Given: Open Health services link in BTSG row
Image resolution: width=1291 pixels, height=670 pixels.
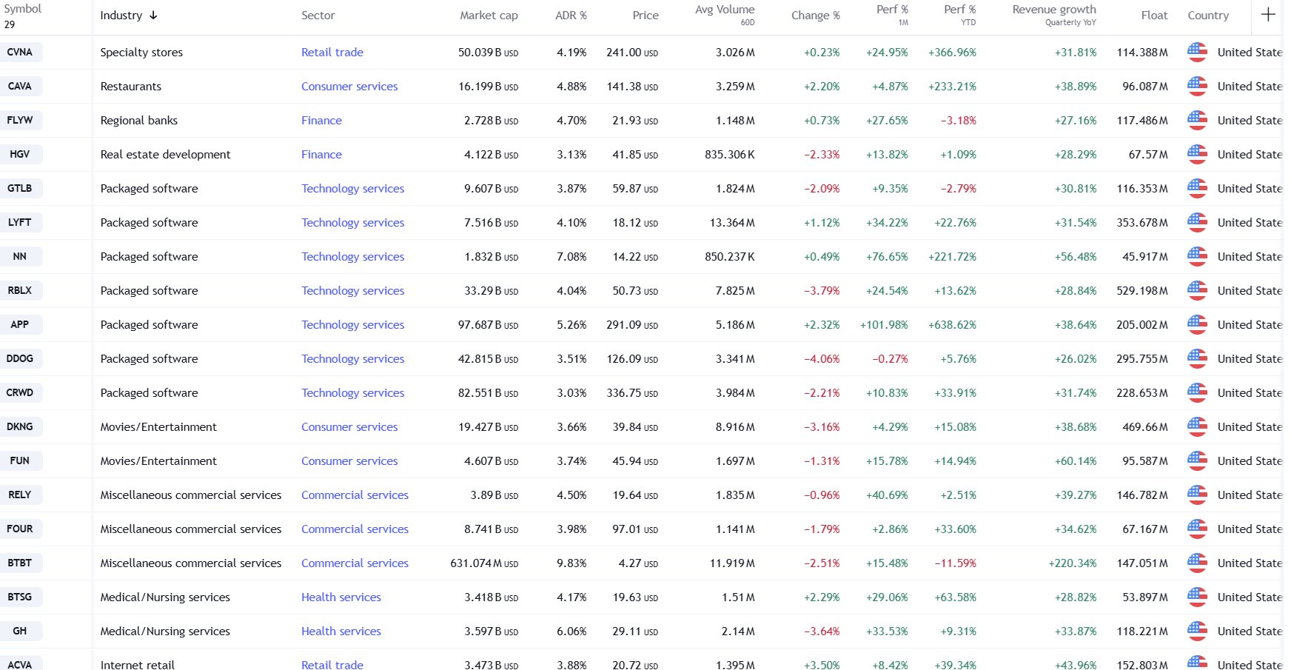Looking at the screenshot, I should coord(341,597).
